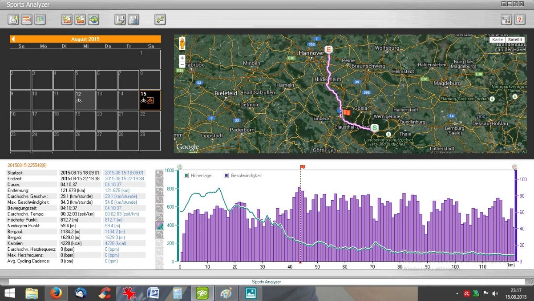Toggle the Höhenlage legend checkbox

point(186,176)
